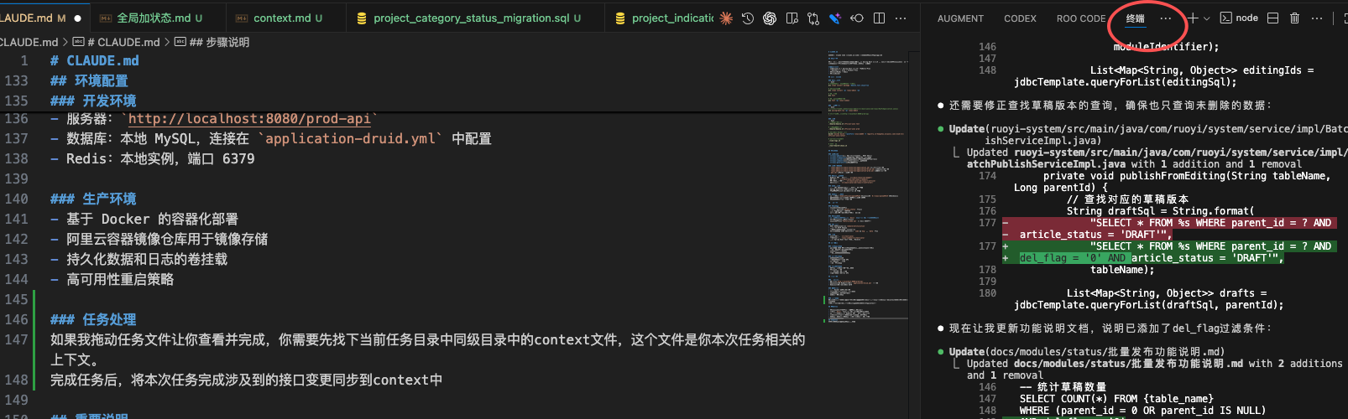Click the blue sparkle pen AI icon
Image resolution: width=1348 pixels, height=419 pixels.
point(835,18)
